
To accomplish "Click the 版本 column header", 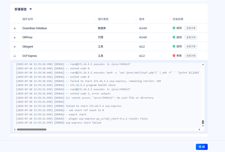I will tap(142, 19).
